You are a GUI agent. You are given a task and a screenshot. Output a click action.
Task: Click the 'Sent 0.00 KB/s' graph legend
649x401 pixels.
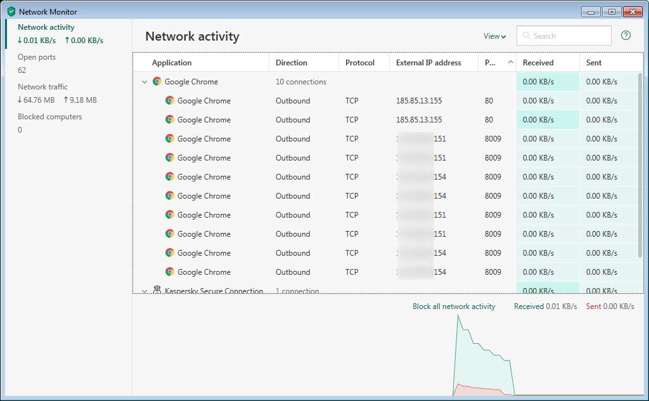pos(610,306)
